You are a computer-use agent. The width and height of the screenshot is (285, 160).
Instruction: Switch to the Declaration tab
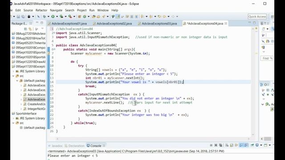pos(74,146)
